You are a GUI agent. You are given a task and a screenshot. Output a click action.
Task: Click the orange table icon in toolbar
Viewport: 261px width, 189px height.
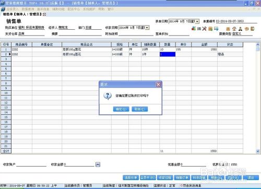210,29
